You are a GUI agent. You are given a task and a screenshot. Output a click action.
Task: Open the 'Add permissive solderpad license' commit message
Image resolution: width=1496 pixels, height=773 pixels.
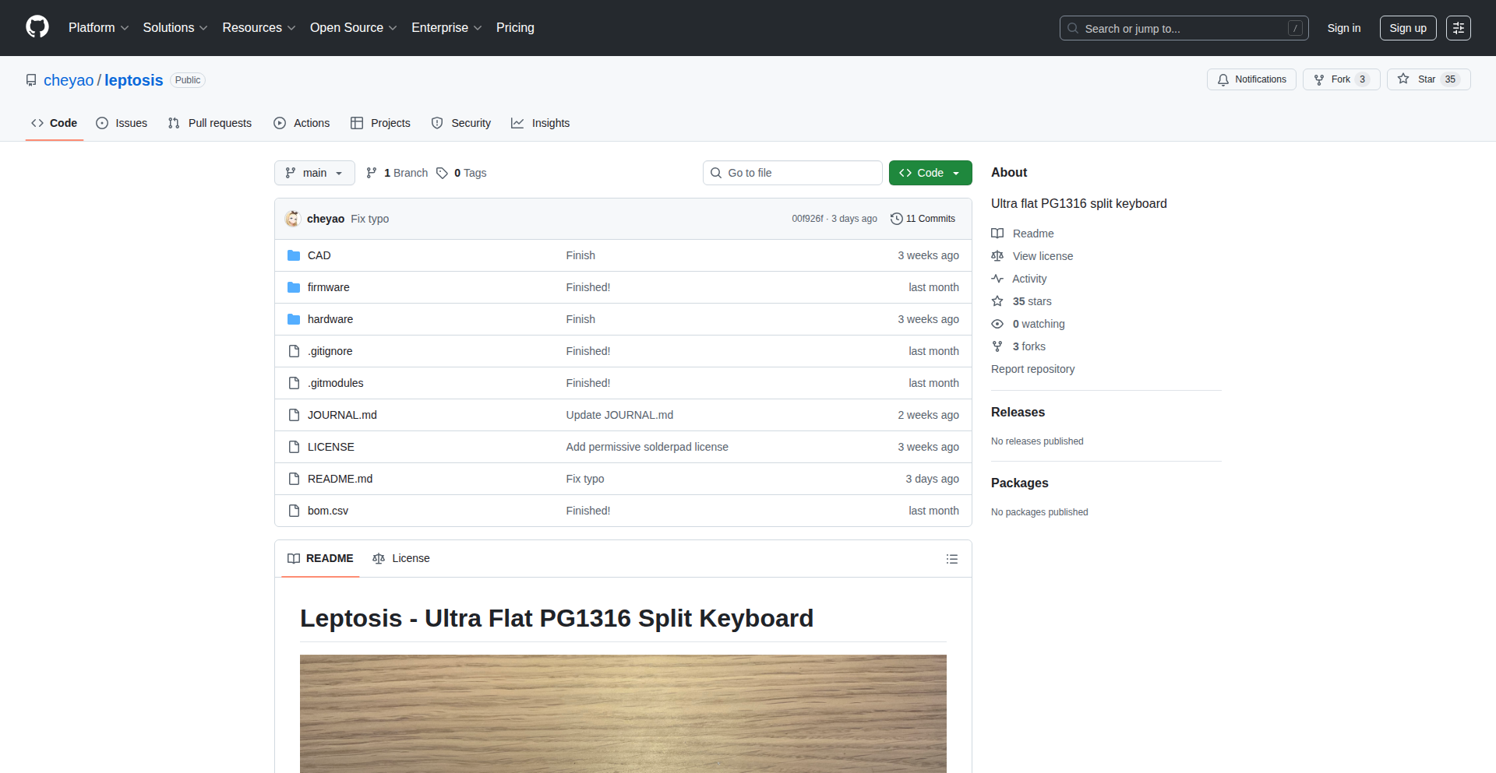tap(647, 447)
